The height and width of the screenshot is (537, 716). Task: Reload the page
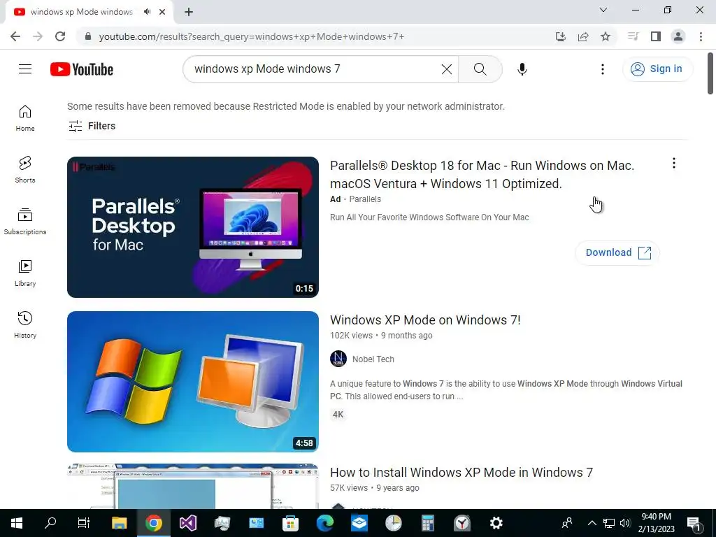60,36
